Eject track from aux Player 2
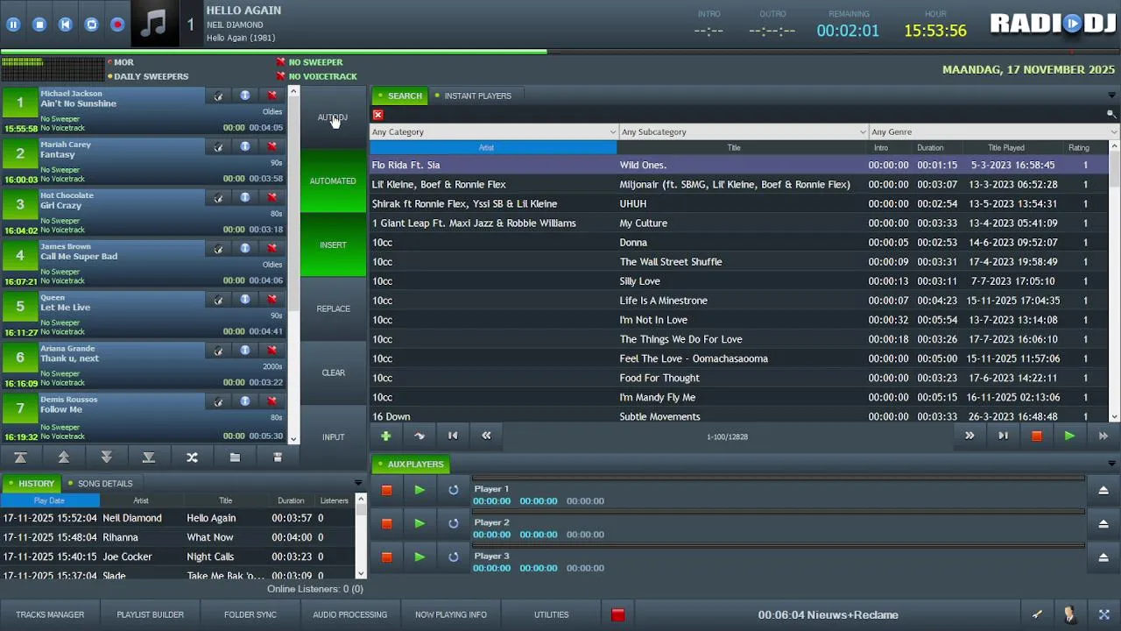The image size is (1121, 631). click(1103, 523)
